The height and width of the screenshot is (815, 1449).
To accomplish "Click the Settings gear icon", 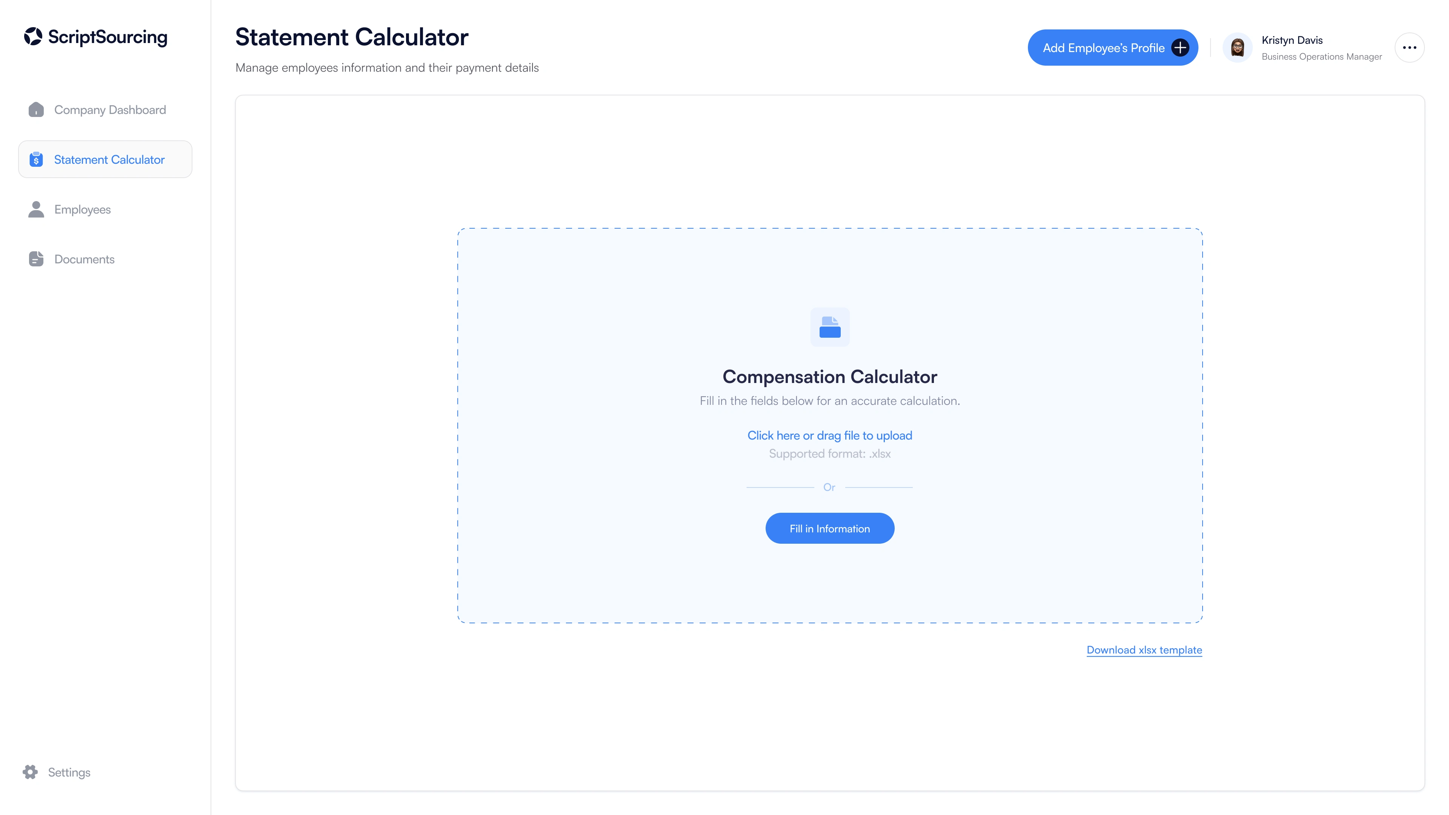I will 30,772.
